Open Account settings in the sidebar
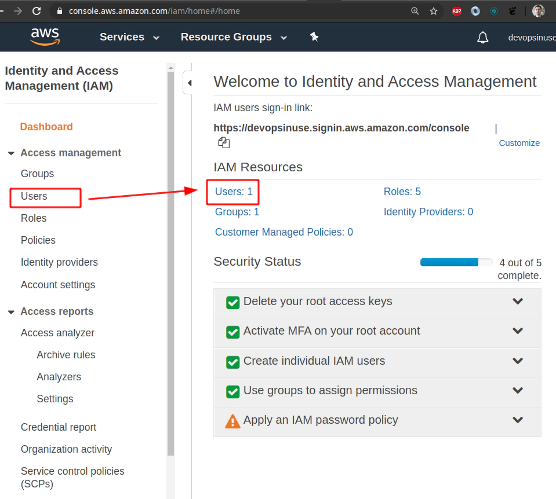This screenshot has height=499, width=556. (x=58, y=285)
